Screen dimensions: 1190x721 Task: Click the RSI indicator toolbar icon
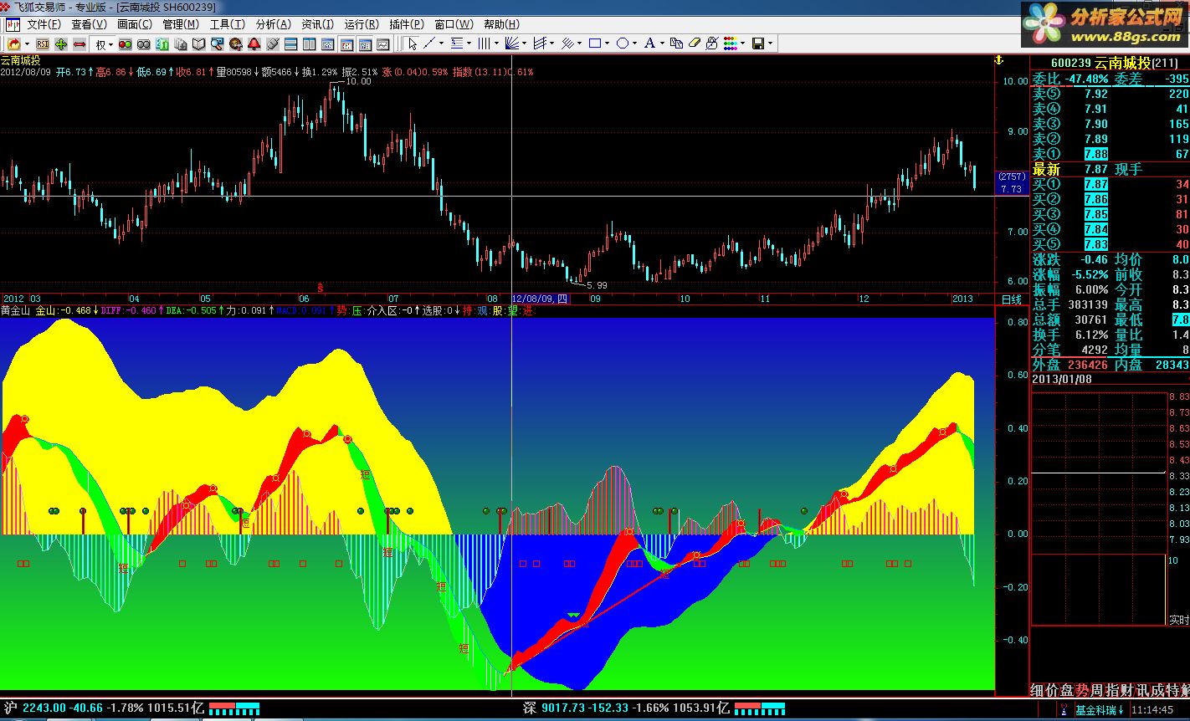pos(43,43)
